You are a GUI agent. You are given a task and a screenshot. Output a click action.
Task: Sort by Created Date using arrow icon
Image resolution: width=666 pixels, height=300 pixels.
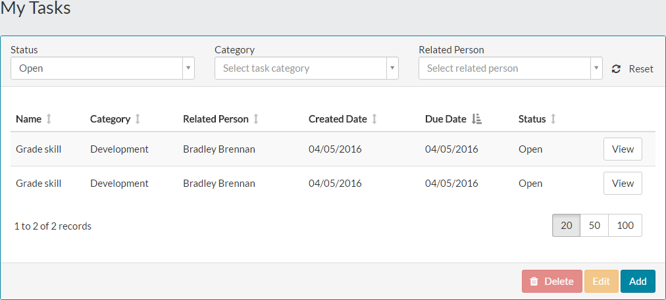[x=374, y=119]
